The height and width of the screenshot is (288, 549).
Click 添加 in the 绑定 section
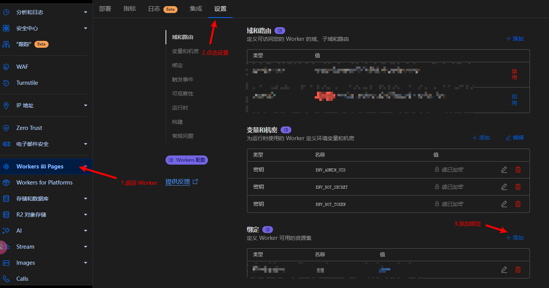tap(515, 238)
